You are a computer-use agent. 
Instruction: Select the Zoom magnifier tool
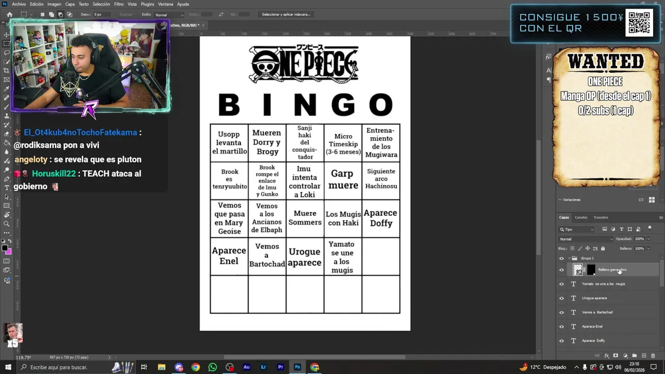point(6,224)
